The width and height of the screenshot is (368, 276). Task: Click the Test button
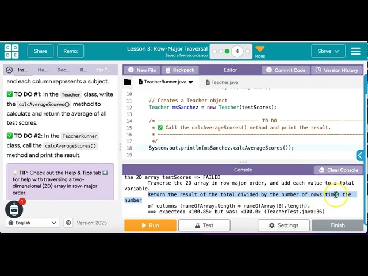pos(204,225)
